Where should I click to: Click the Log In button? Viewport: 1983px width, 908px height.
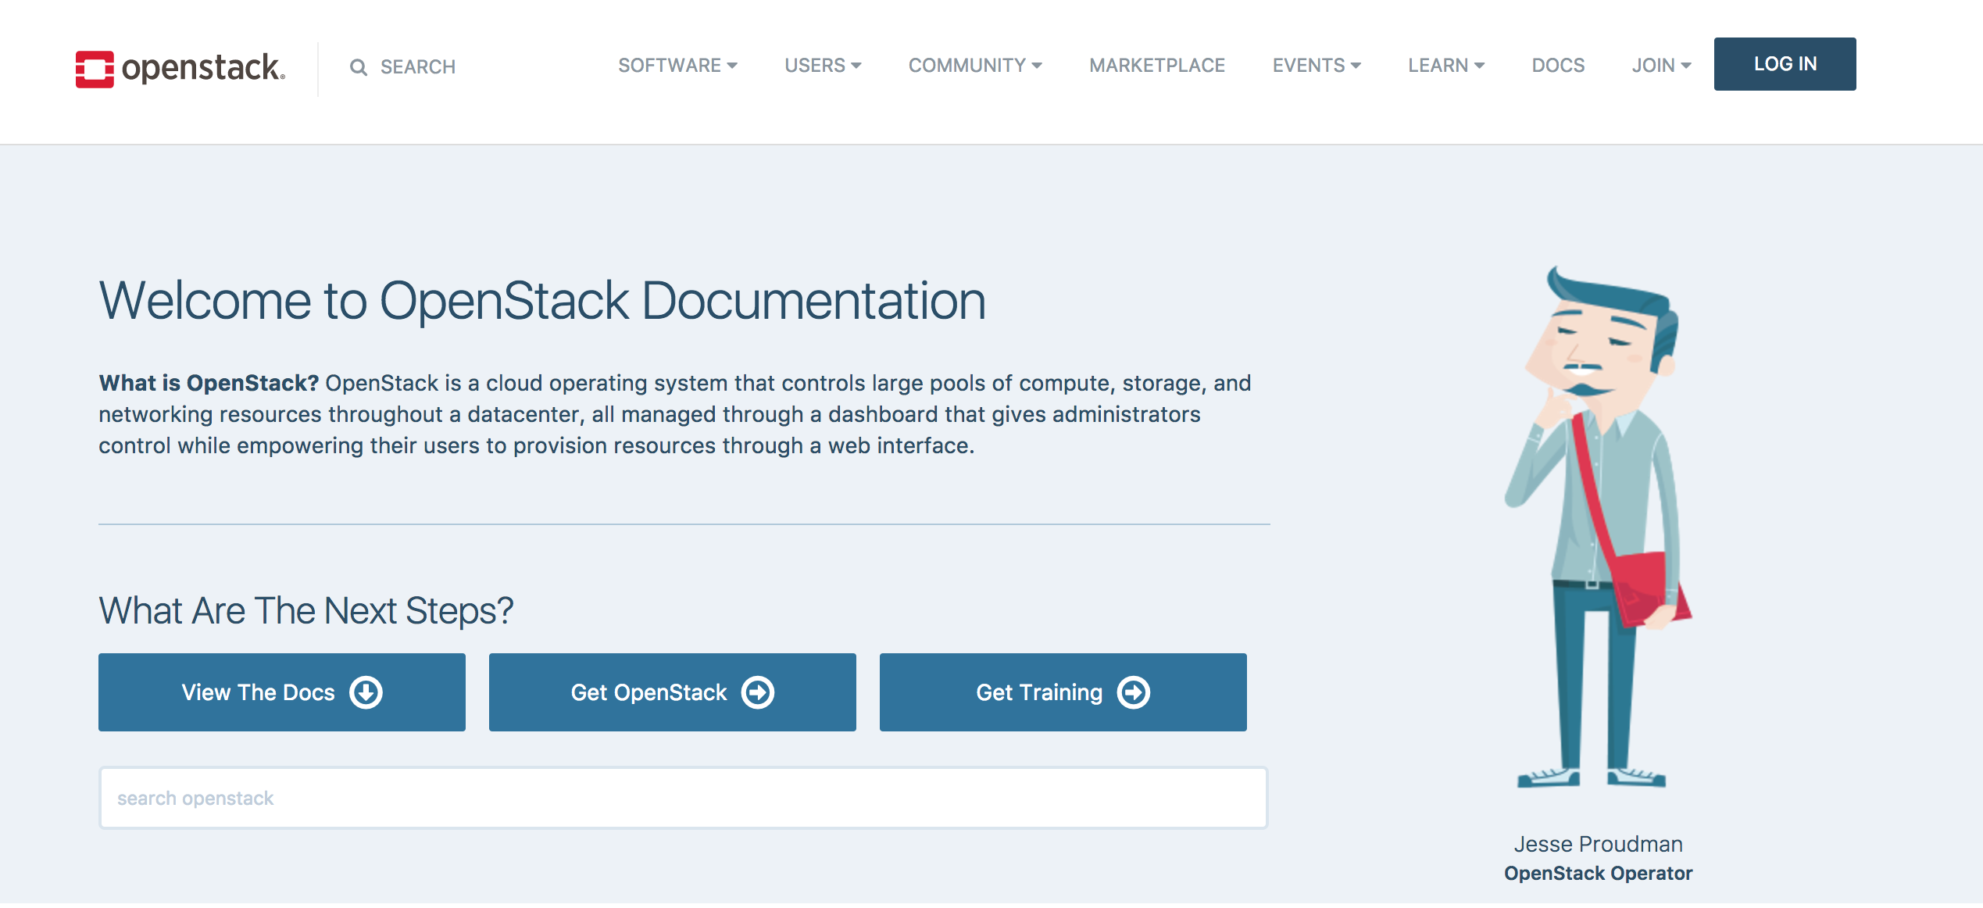click(x=1785, y=64)
